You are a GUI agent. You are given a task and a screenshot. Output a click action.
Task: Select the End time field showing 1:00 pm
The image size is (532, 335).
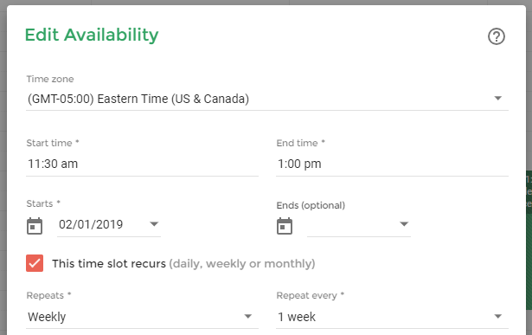click(x=392, y=164)
